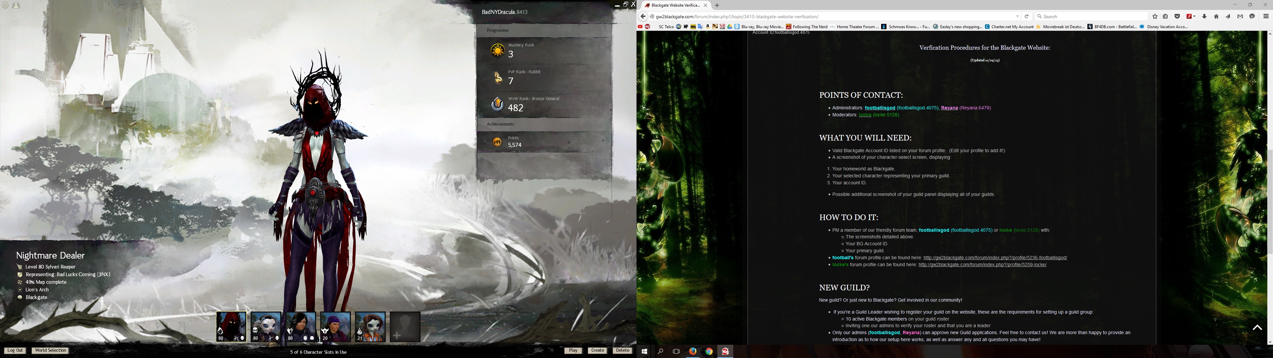Open the Reyana administrator link
The width and height of the screenshot is (1273, 358).
949,108
